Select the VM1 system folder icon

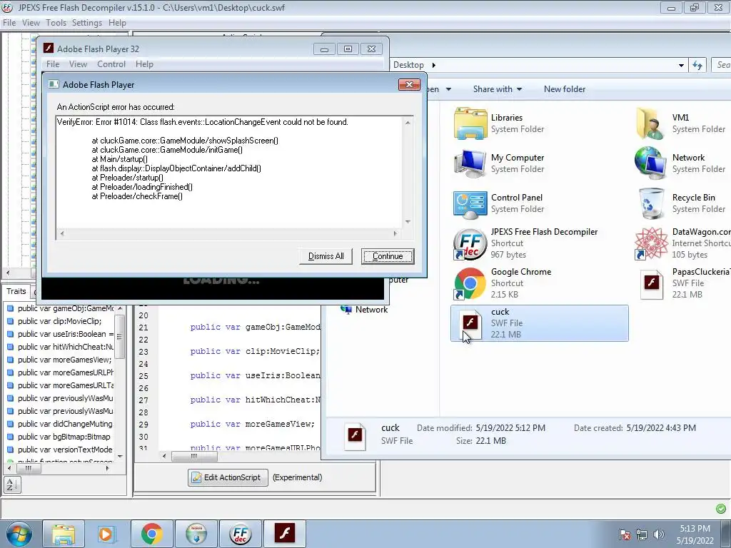click(650, 123)
